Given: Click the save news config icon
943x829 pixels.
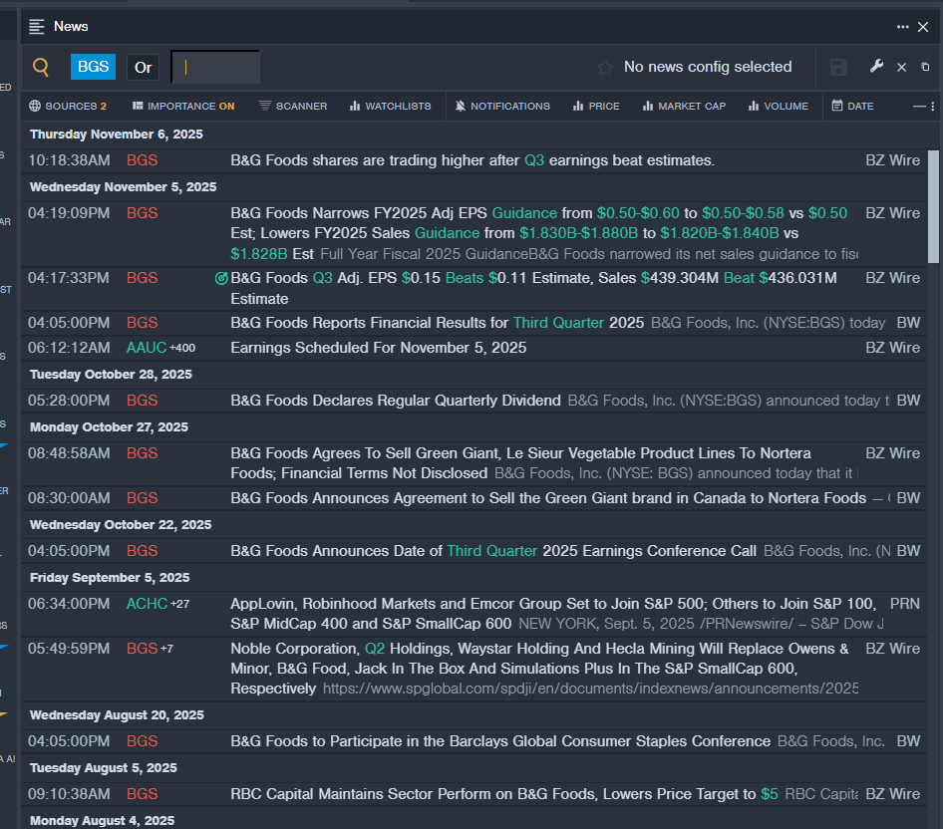Looking at the screenshot, I should tap(838, 67).
